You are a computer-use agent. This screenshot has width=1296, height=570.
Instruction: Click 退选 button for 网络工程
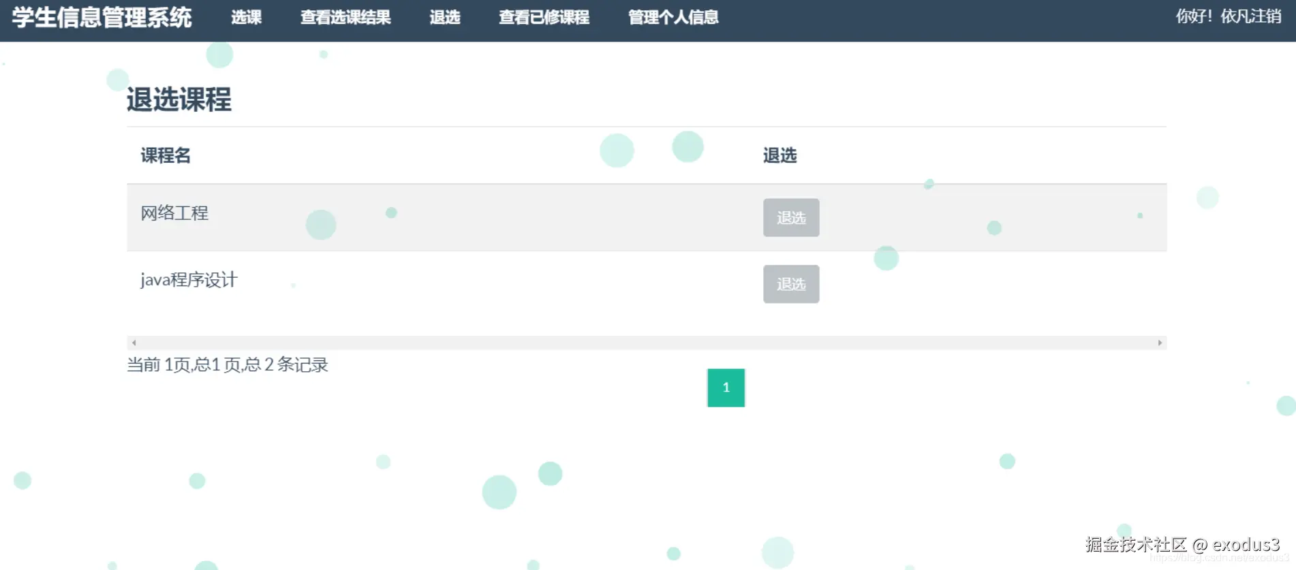point(791,218)
